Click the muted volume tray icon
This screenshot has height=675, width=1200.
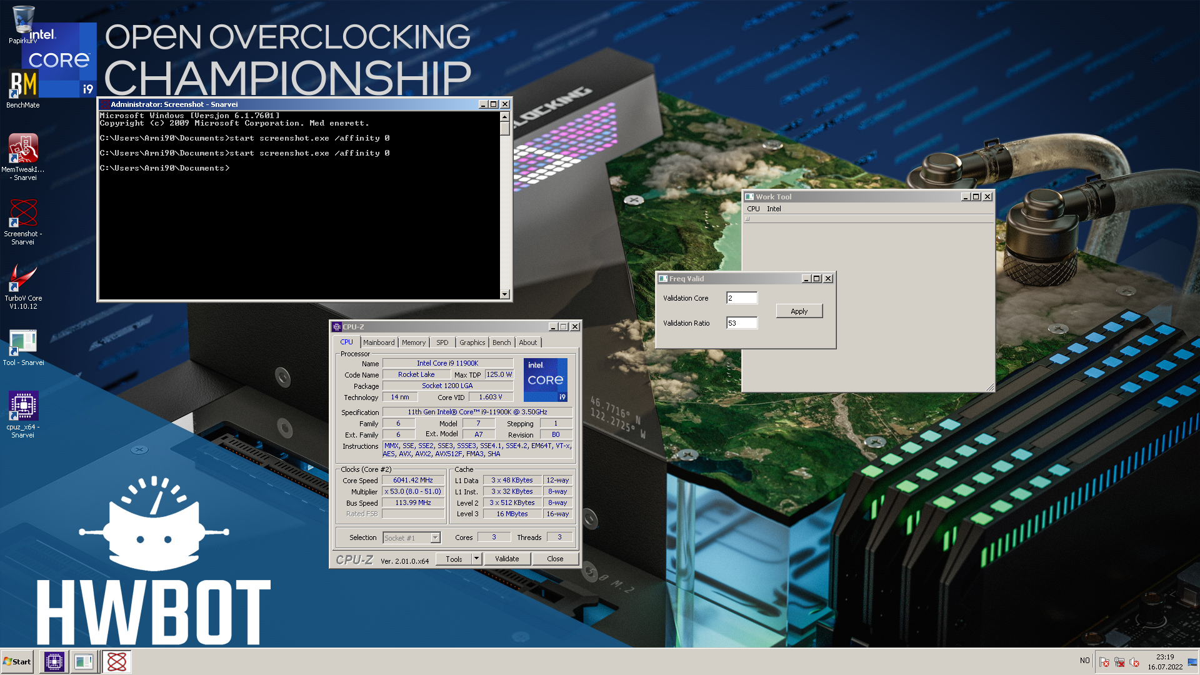[1134, 662]
